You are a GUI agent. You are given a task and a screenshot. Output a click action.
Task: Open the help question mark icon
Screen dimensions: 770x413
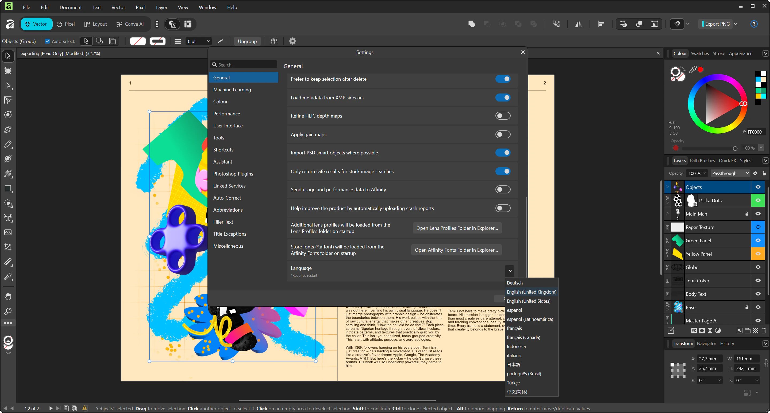(x=754, y=24)
